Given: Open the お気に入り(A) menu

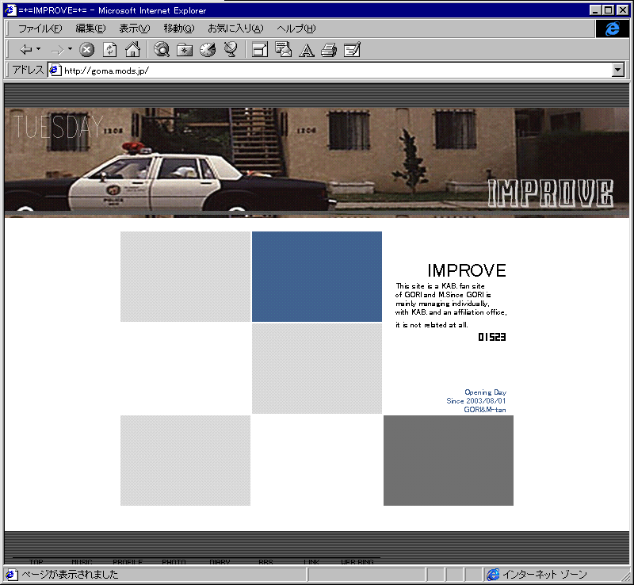Looking at the screenshot, I should pyautogui.click(x=235, y=29).
